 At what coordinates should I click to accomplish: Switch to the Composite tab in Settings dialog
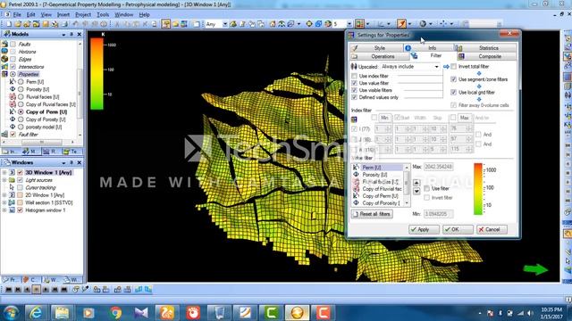[486, 56]
